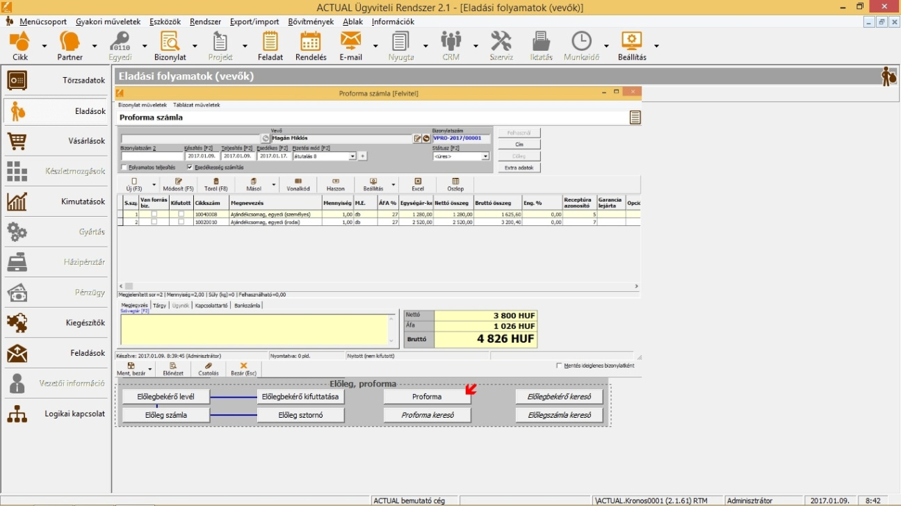
Task: Open the Rendszer menu
Action: click(x=205, y=22)
